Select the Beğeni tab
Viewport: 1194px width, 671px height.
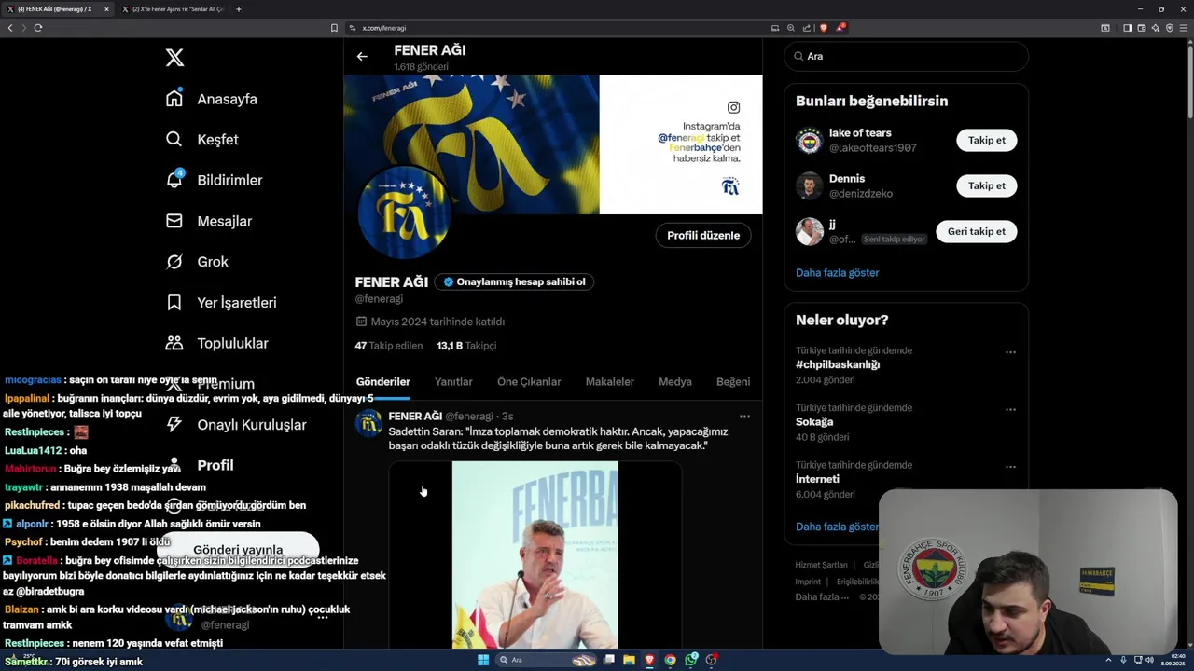[733, 382]
